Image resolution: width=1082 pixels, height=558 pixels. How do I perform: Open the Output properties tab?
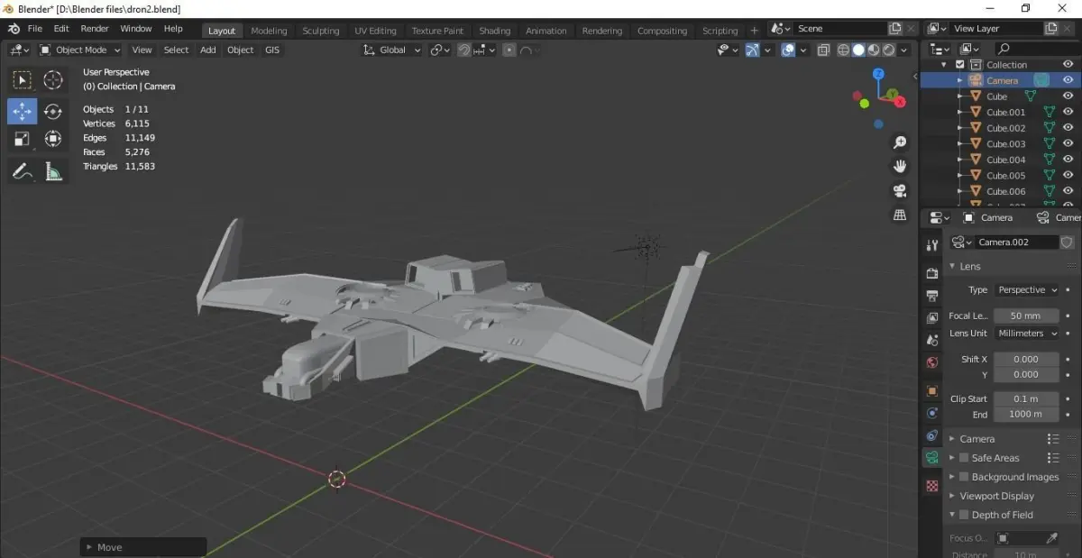tap(932, 295)
